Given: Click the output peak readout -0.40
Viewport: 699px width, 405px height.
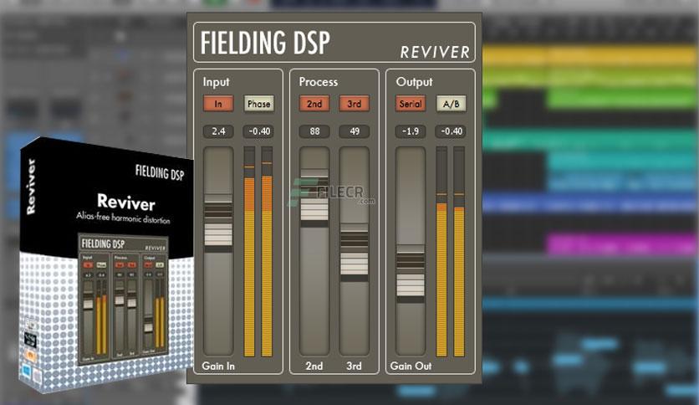Looking at the screenshot, I should click(x=452, y=131).
